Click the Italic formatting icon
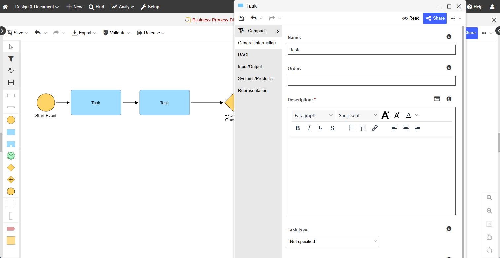The height and width of the screenshot is (258, 500). pos(309,128)
